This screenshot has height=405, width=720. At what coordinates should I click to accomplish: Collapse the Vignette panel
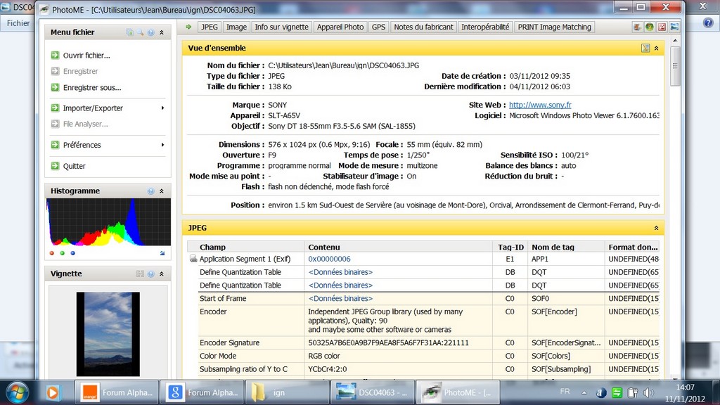pyautogui.click(x=162, y=274)
